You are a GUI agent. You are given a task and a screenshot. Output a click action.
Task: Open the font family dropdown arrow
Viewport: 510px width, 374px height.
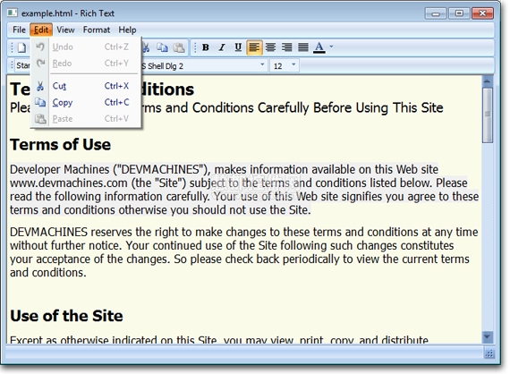262,64
